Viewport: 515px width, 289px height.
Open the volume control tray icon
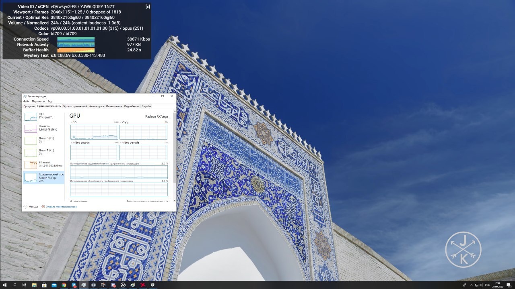[482, 285]
